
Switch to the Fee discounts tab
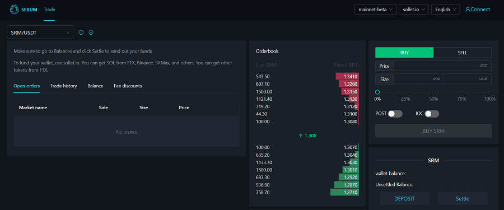pos(128,86)
